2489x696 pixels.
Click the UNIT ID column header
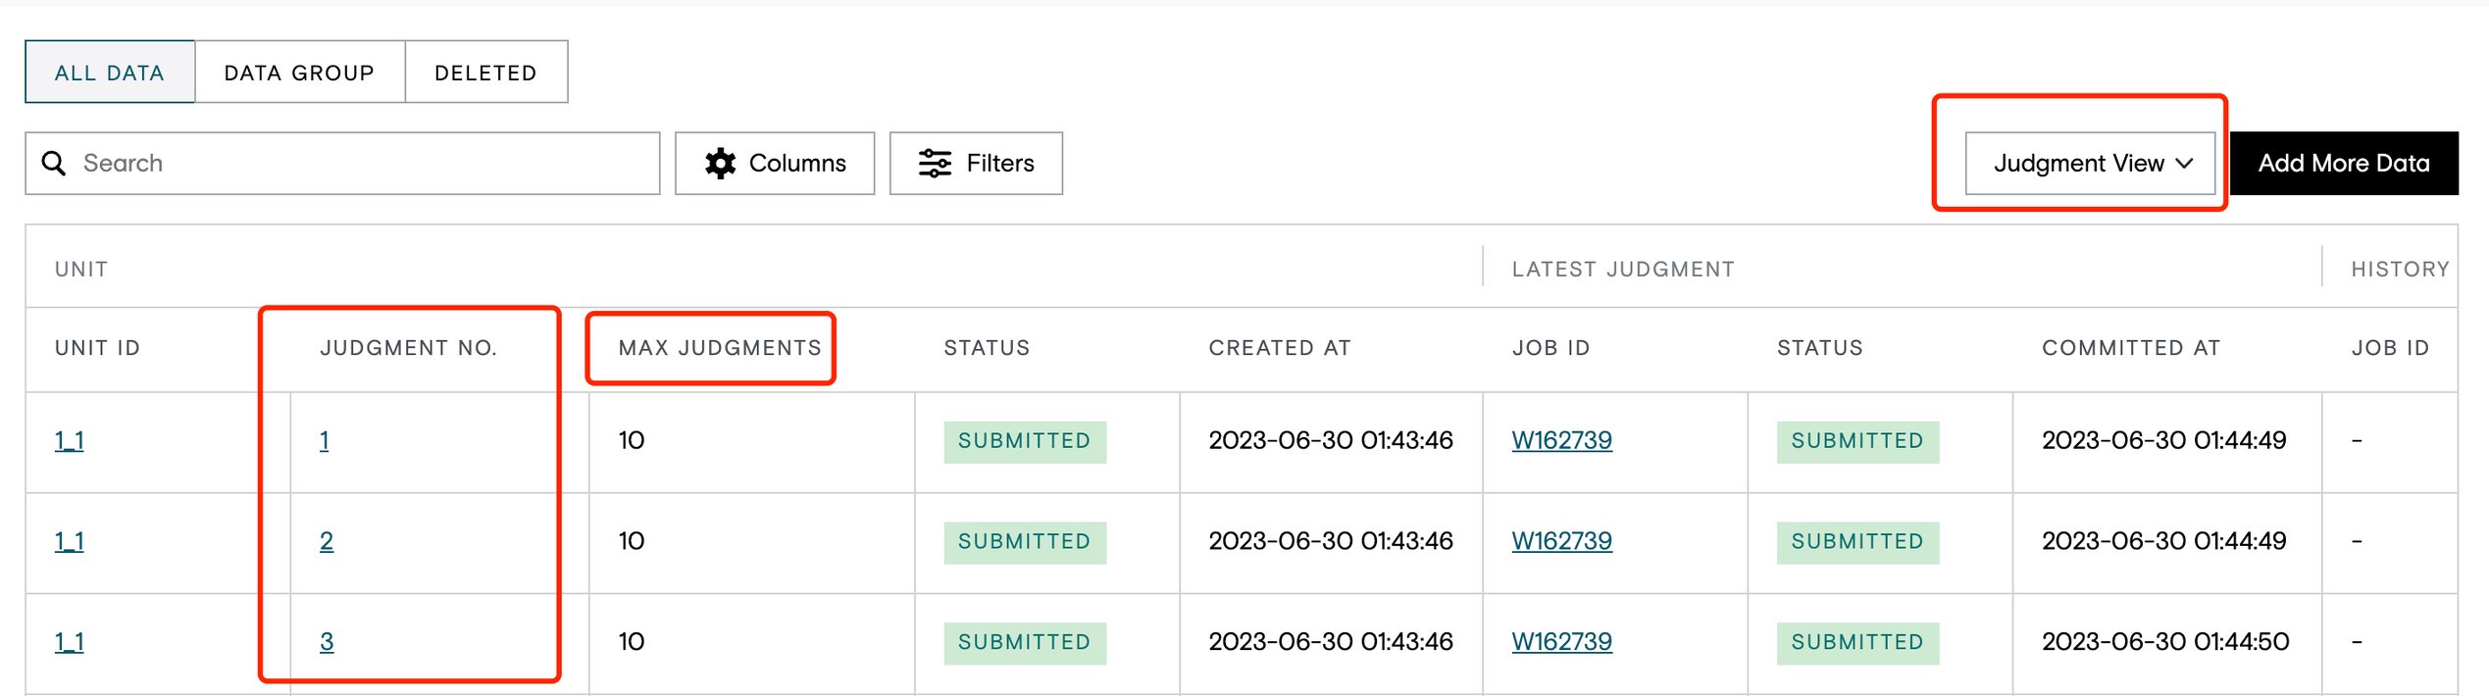[x=98, y=348]
